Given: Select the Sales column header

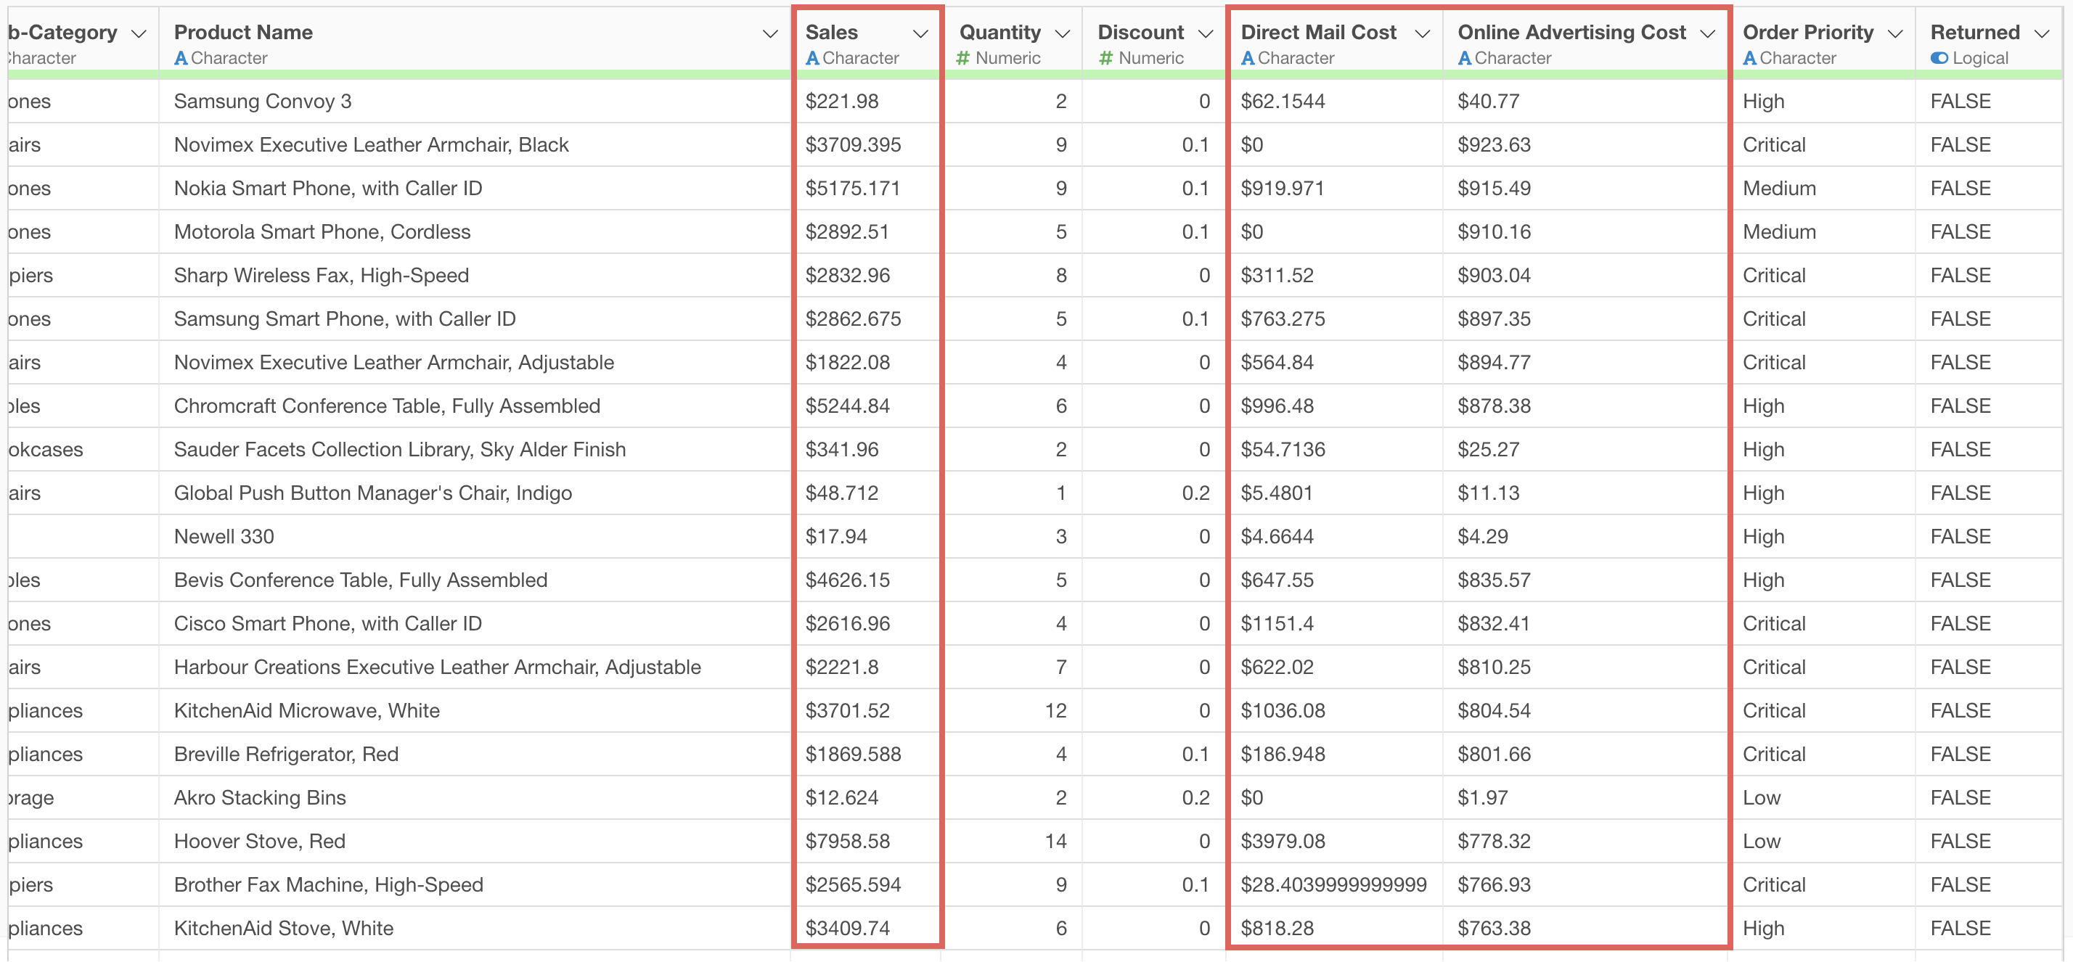Looking at the screenshot, I should click(867, 42).
